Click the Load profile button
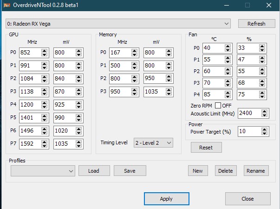 (x=94, y=171)
